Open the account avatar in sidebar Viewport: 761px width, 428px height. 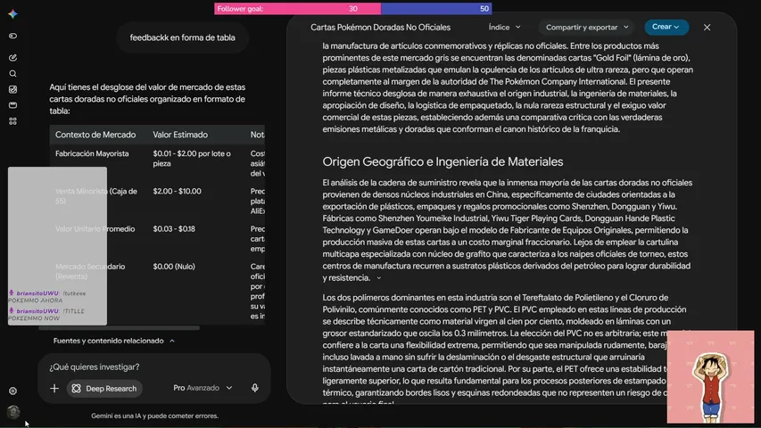click(13, 411)
